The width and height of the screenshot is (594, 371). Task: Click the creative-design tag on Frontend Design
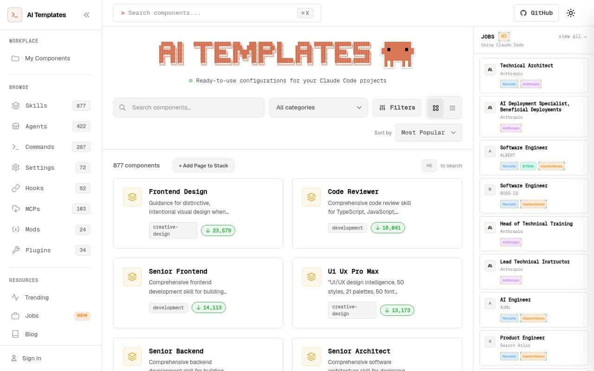coord(173,230)
